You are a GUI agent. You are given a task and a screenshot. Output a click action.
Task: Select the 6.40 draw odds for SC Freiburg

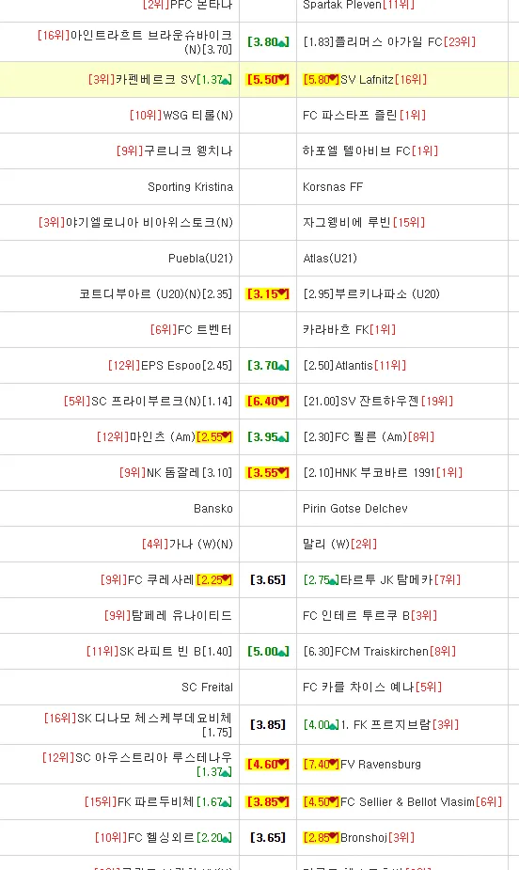click(268, 401)
